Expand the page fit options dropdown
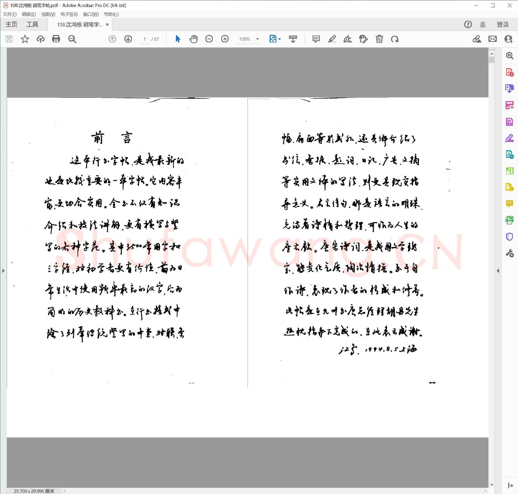 click(x=279, y=39)
